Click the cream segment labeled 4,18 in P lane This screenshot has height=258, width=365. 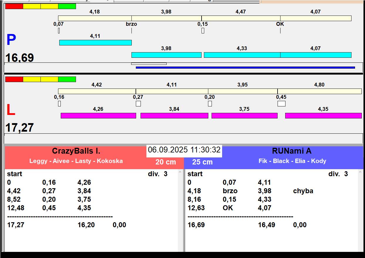95,18
